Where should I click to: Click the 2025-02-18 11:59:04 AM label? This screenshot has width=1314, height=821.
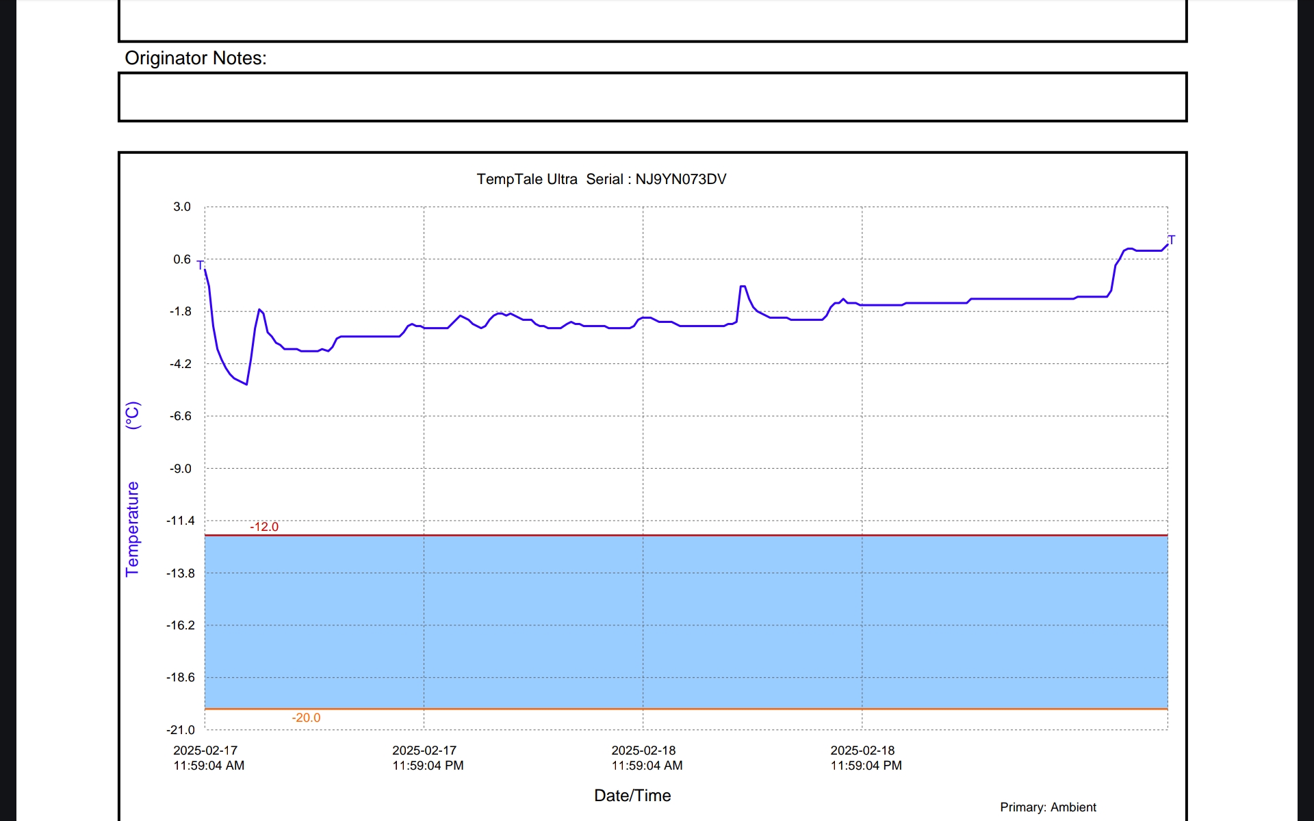tap(647, 758)
